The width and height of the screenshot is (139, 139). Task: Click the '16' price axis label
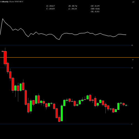[x=132, y=45]
